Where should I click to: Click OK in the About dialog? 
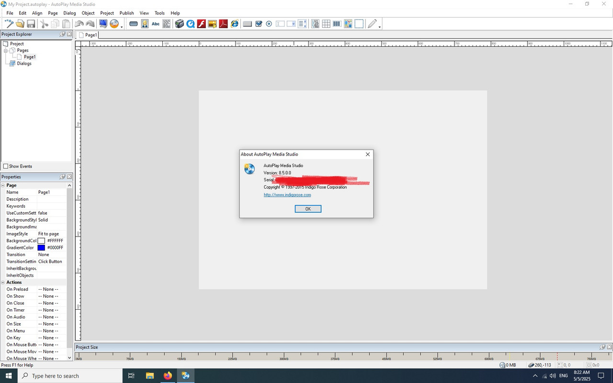click(308, 209)
